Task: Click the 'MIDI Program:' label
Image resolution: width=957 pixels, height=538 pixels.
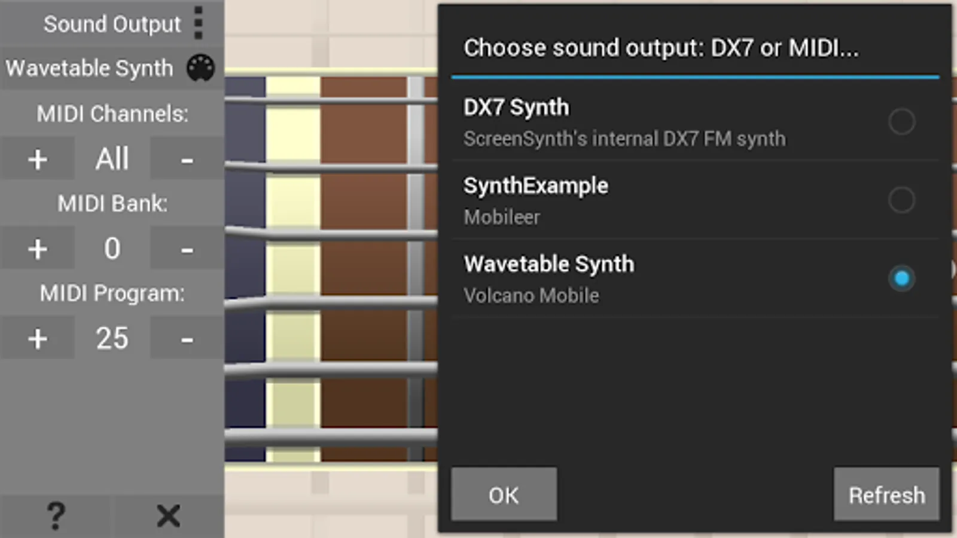Action: 112,294
